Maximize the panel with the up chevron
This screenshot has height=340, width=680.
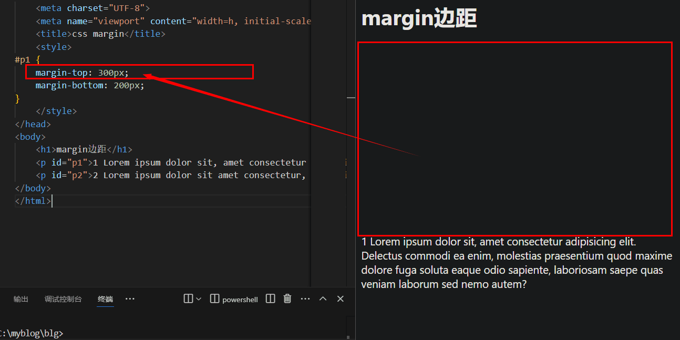click(323, 299)
